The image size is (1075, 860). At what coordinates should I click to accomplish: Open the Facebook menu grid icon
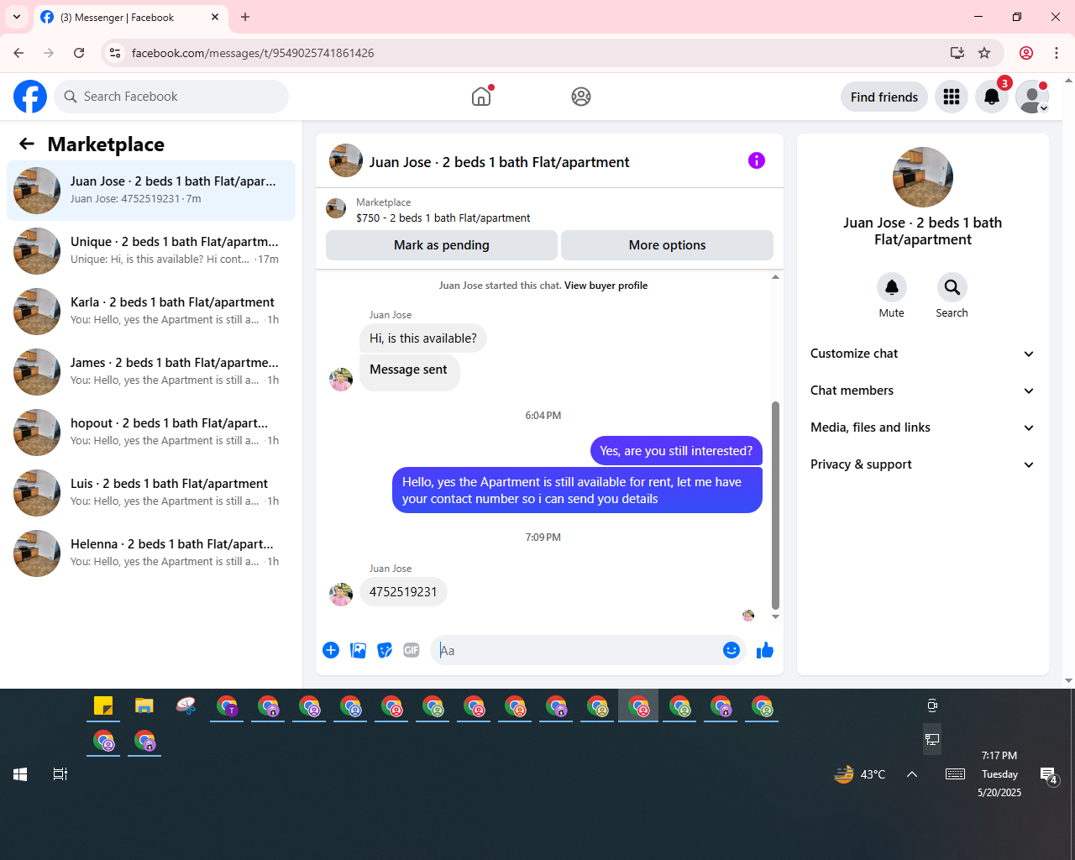(x=952, y=97)
